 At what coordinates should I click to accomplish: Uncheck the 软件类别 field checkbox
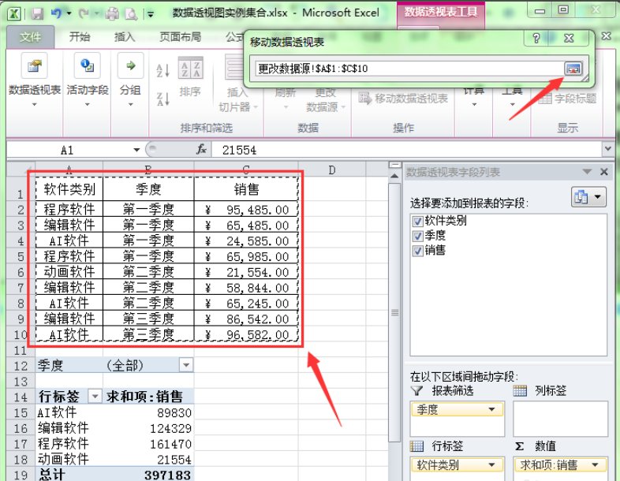click(417, 221)
